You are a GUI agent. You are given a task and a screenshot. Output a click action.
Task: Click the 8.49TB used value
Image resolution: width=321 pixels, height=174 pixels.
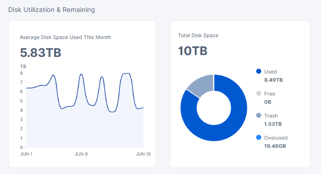[273, 80]
